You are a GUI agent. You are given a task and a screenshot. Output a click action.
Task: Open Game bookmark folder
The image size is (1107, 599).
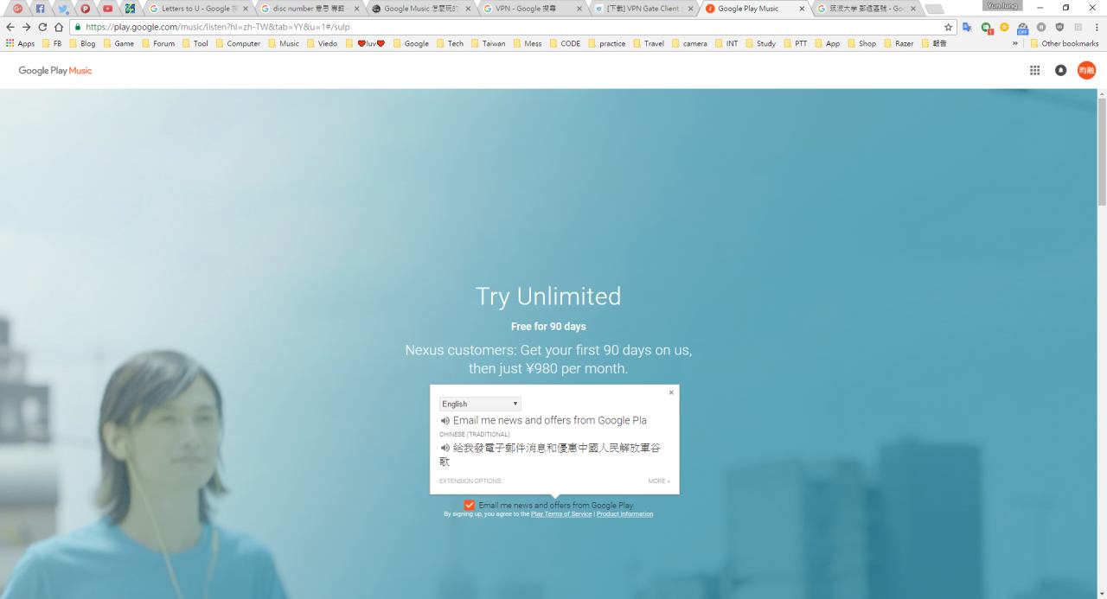click(118, 43)
